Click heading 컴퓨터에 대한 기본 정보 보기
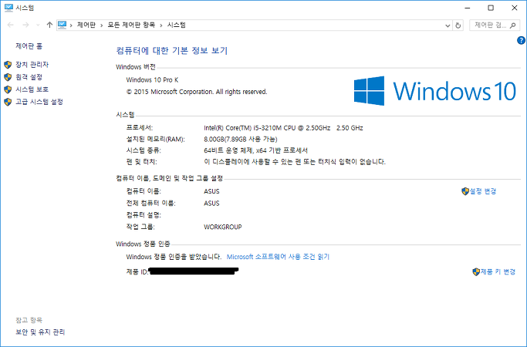This screenshot has height=347, width=527. pyautogui.click(x=172, y=50)
